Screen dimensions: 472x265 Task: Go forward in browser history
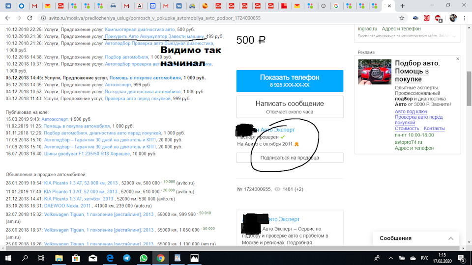tap(19, 18)
